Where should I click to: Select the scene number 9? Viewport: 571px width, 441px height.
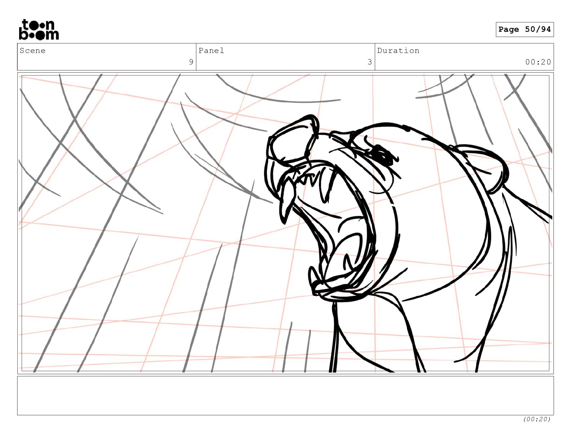coord(191,62)
